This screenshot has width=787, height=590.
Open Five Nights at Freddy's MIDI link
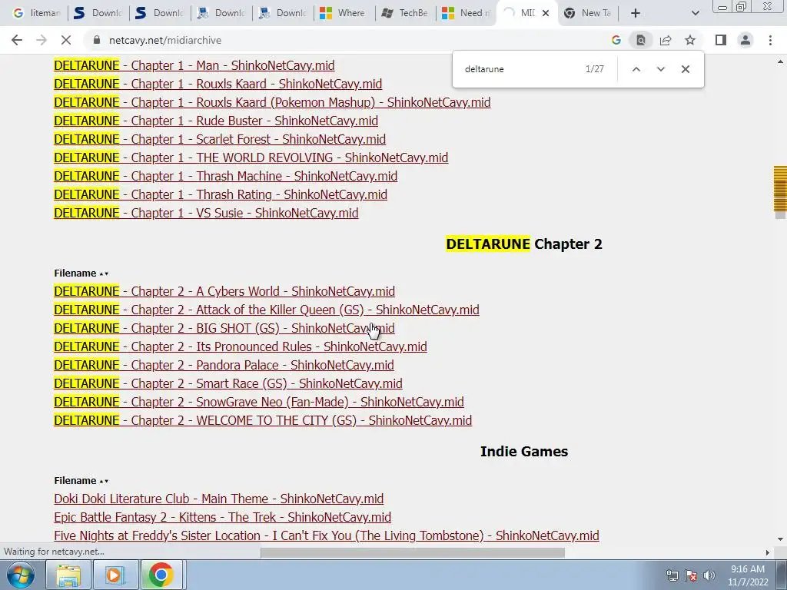(x=327, y=535)
